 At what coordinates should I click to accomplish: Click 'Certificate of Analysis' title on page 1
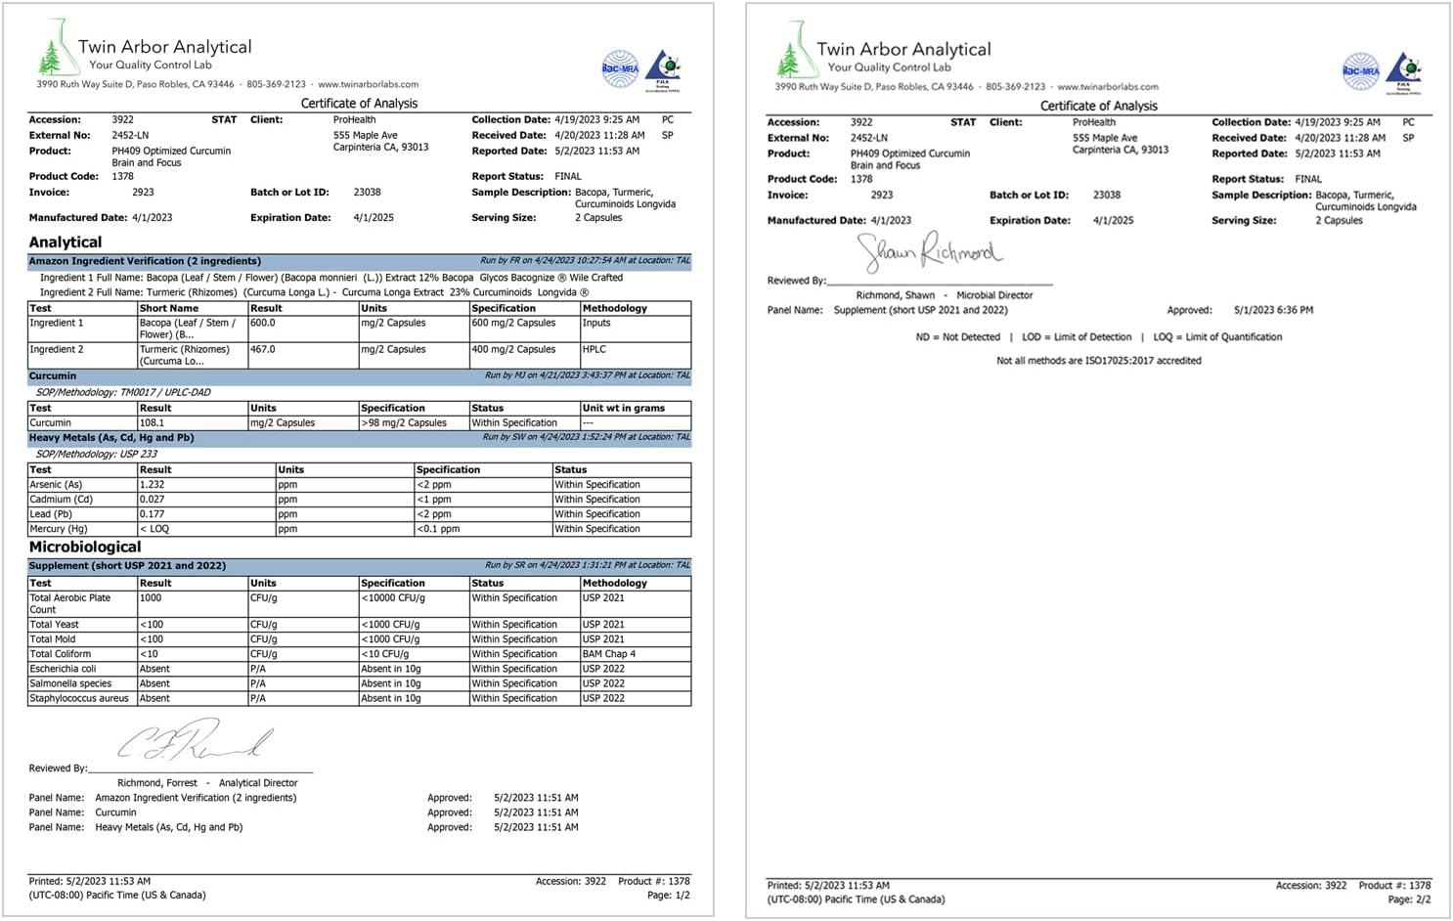point(359,103)
